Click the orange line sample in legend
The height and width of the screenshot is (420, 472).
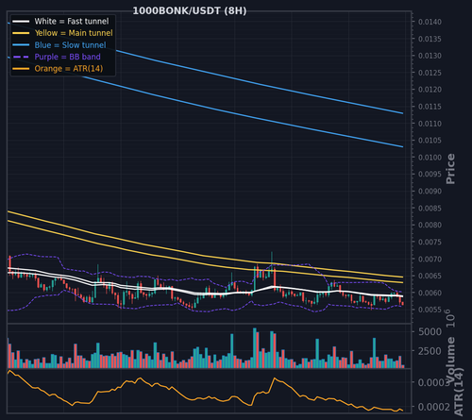(x=21, y=69)
